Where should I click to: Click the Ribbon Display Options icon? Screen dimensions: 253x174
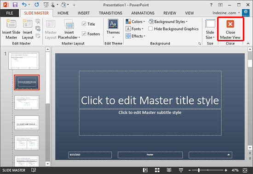(220, 5)
